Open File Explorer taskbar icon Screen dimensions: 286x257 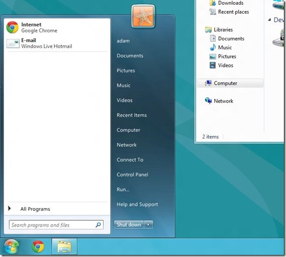(64, 247)
